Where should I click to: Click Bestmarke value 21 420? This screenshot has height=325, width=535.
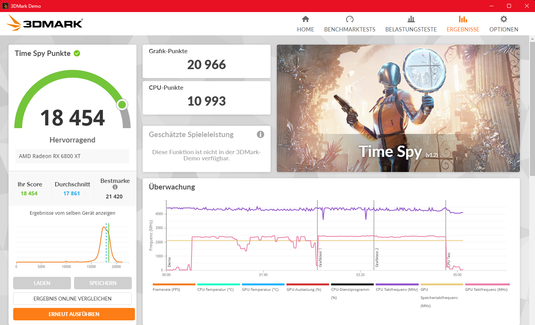tap(114, 196)
